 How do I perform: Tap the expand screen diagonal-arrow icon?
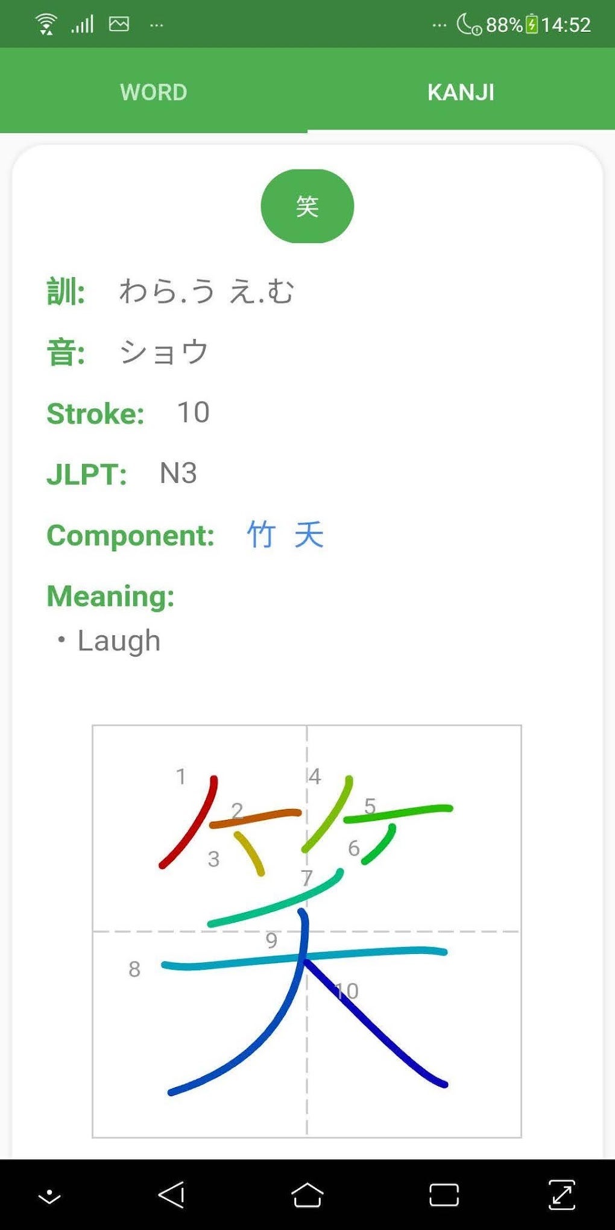coord(562,1194)
